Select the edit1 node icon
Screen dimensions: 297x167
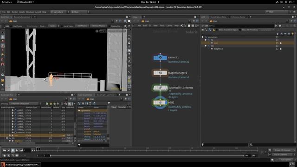point(160,103)
